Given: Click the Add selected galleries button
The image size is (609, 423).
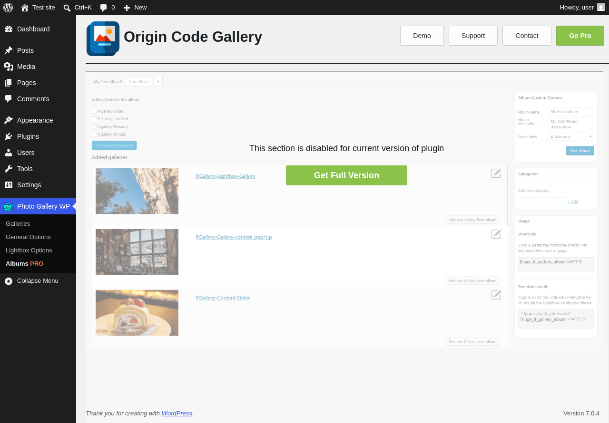Looking at the screenshot, I should click(x=114, y=145).
